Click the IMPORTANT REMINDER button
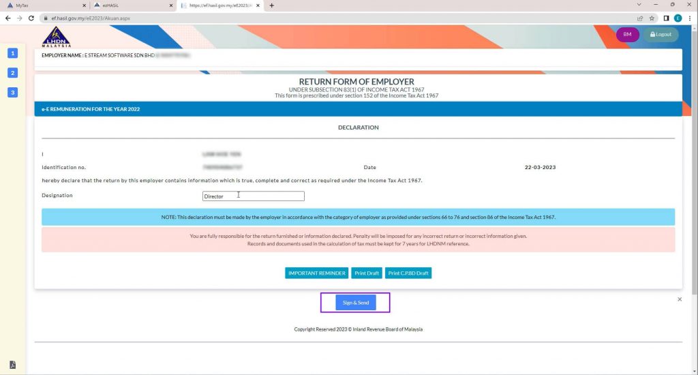Viewport: 698px width, 375px height. 316,273
